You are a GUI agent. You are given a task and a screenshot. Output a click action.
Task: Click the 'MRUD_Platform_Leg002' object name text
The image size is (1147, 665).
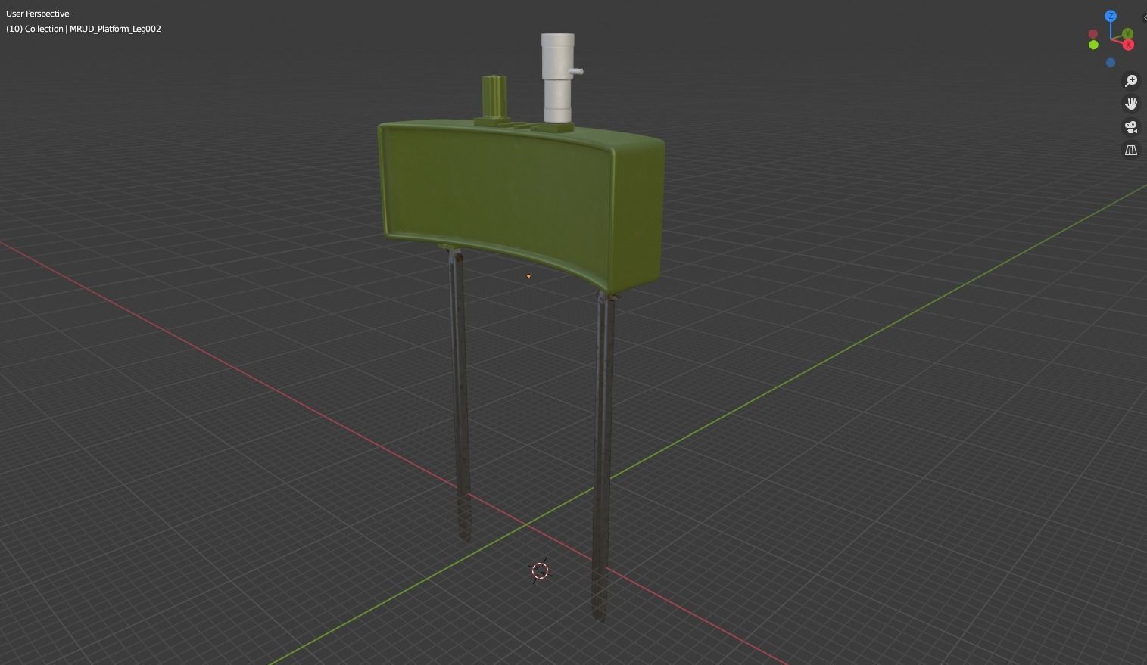point(115,29)
